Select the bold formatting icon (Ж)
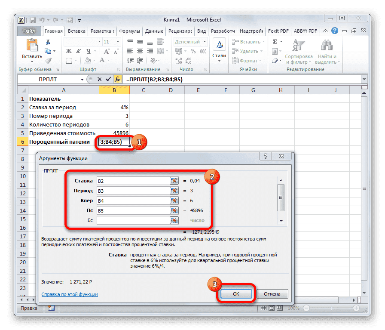 coord(68,51)
